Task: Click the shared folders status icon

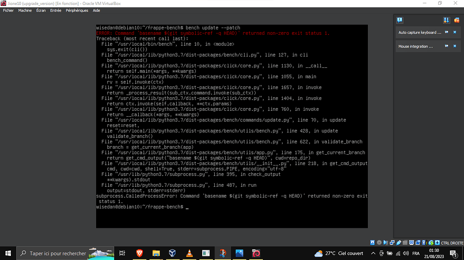Action: pyautogui.click(x=405, y=242)
